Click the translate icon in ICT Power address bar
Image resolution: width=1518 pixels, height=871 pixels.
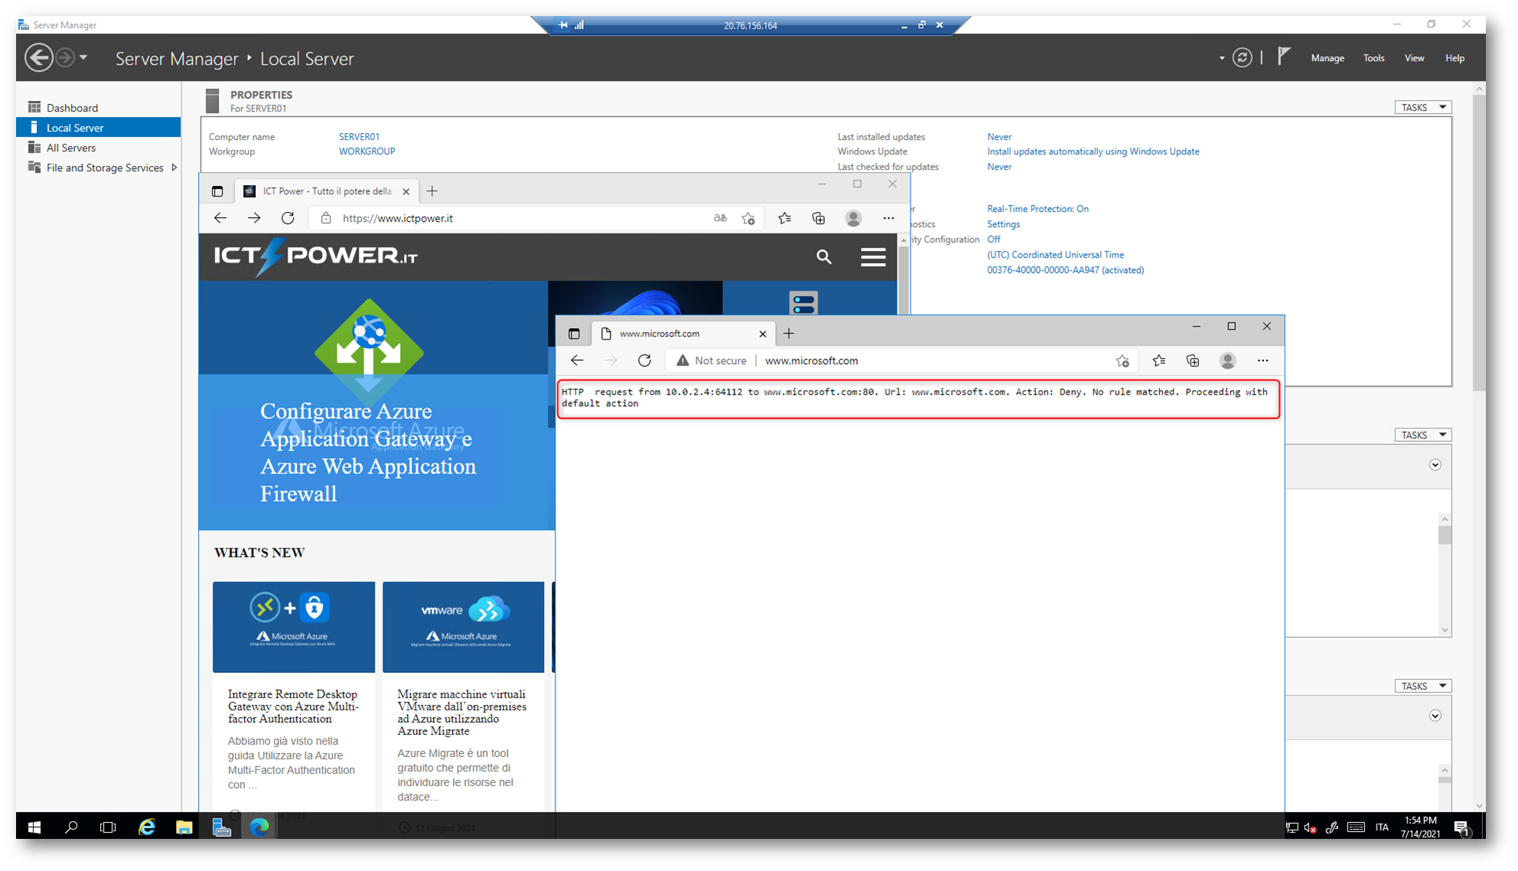tap(720, 219)
